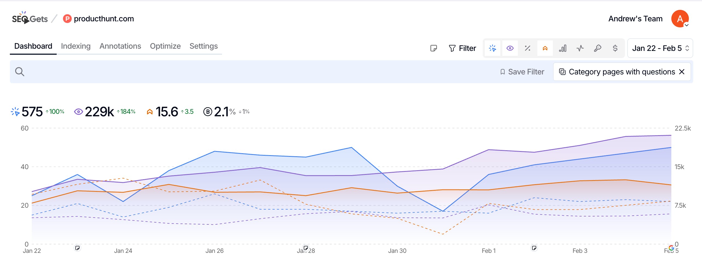Open the Optimize tab

pyautogui.click(x=165, y=46)
